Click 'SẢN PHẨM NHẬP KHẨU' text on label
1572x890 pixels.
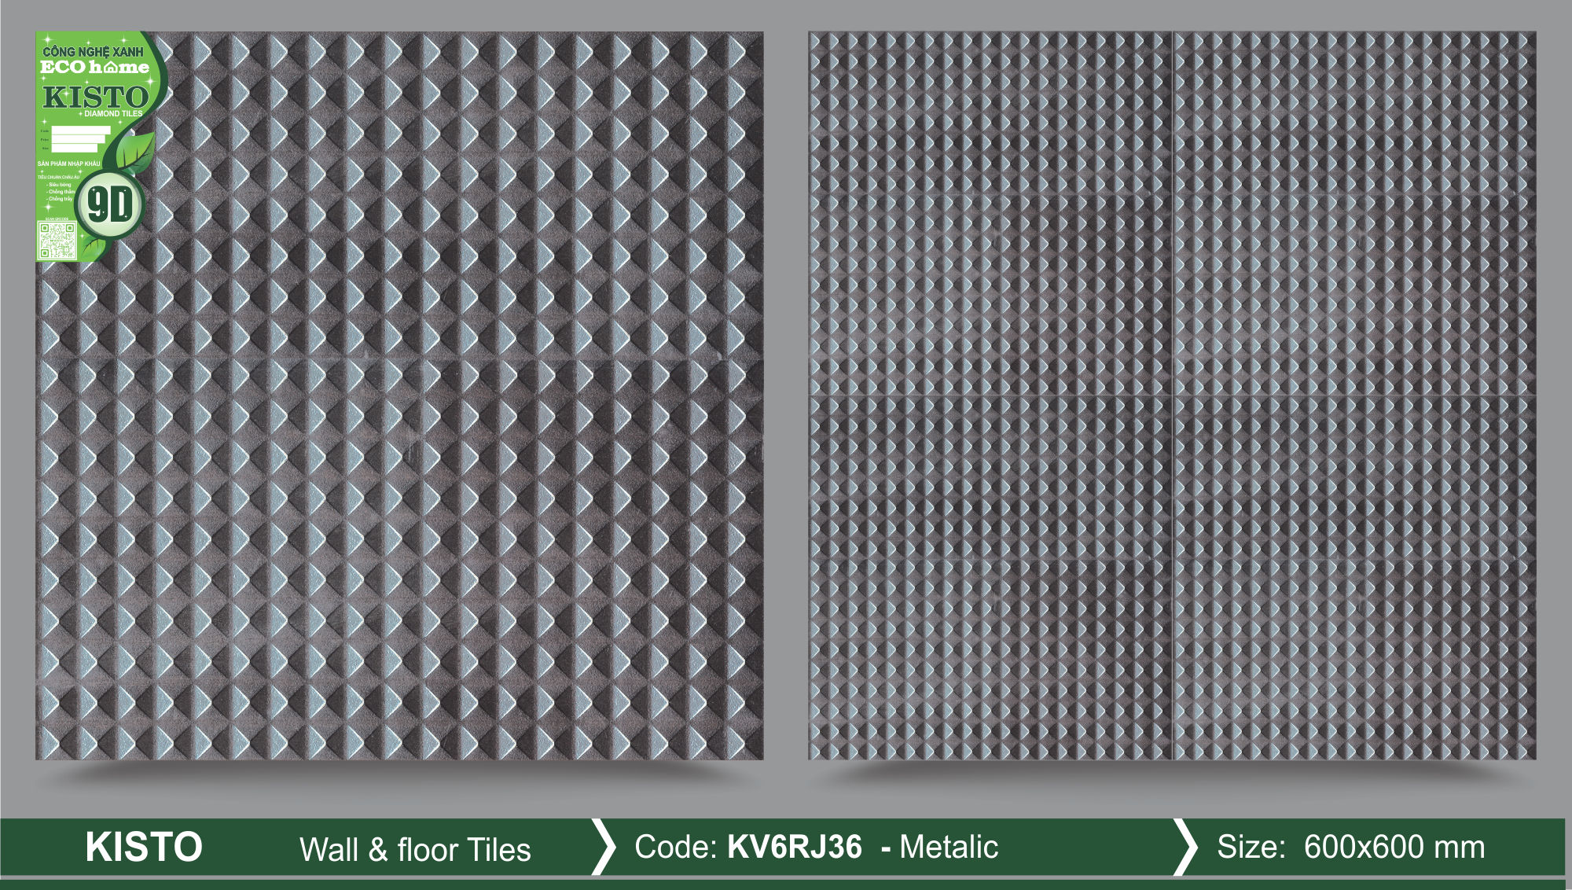click(x=68, y=164)
